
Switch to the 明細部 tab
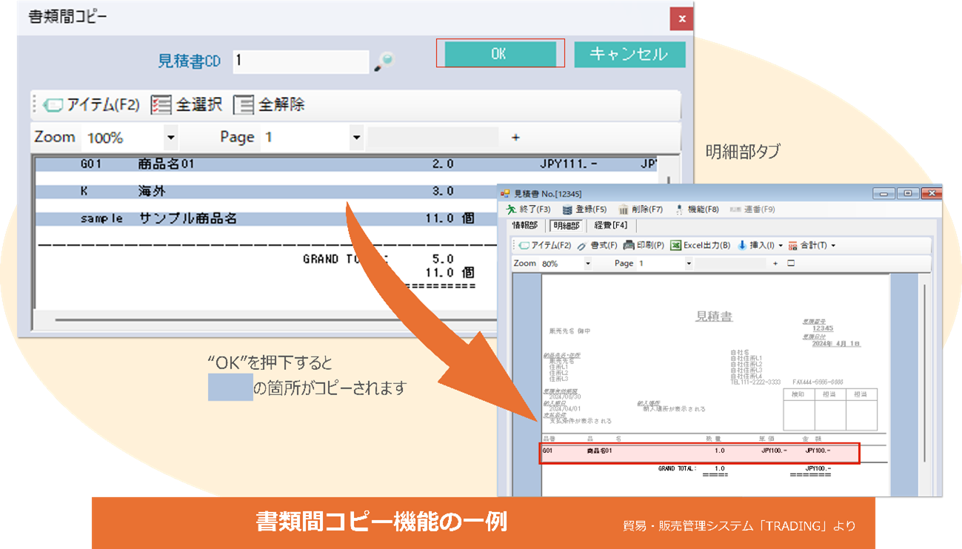click(567, 226)
